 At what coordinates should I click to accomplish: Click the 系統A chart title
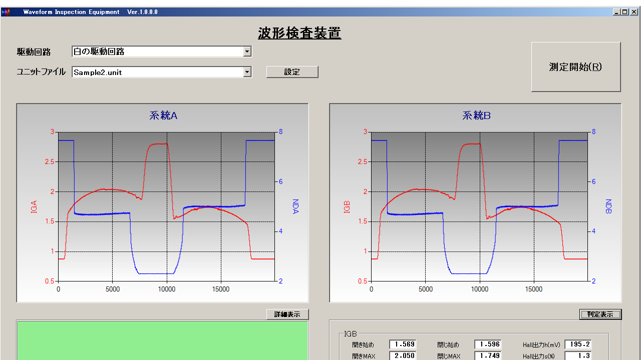click(163, 115)
